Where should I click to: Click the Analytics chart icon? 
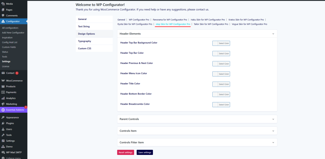pyautogui.click(x=3, y=98)
